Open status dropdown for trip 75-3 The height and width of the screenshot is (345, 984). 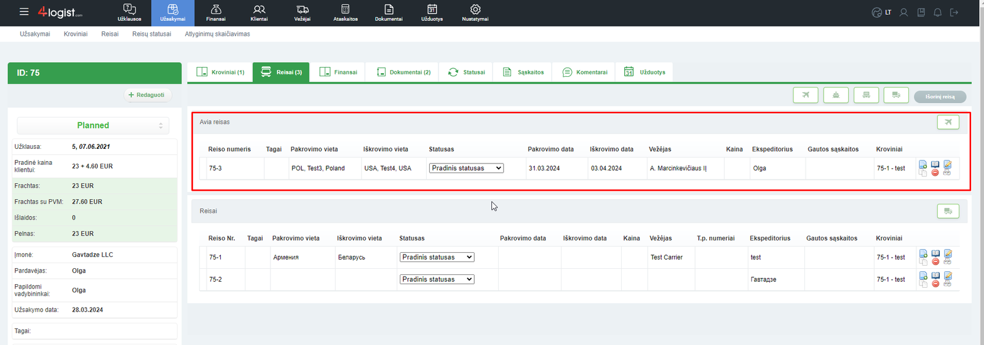pyautogui.click(x=466, y=168)
